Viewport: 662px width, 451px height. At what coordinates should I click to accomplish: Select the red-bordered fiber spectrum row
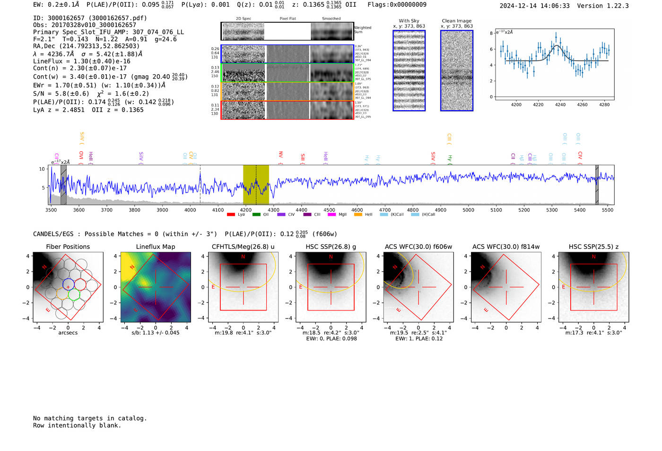[x=287, y=110]
